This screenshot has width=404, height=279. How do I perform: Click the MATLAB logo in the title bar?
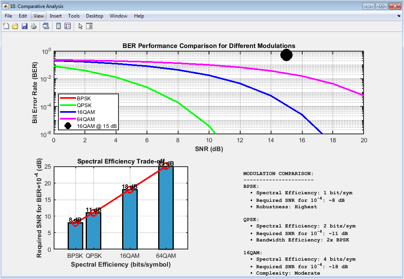(x=6, y=6)
